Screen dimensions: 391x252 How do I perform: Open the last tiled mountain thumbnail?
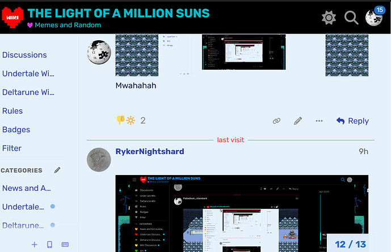tap(347, 55)
